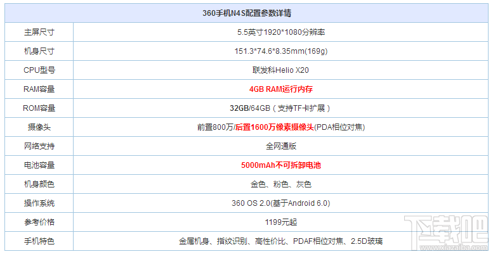Image resolution: width=493 pixels, height=254 pixels.
Task: Click the table title 360手机N4S配置参数详情
Action: [247, 13]
